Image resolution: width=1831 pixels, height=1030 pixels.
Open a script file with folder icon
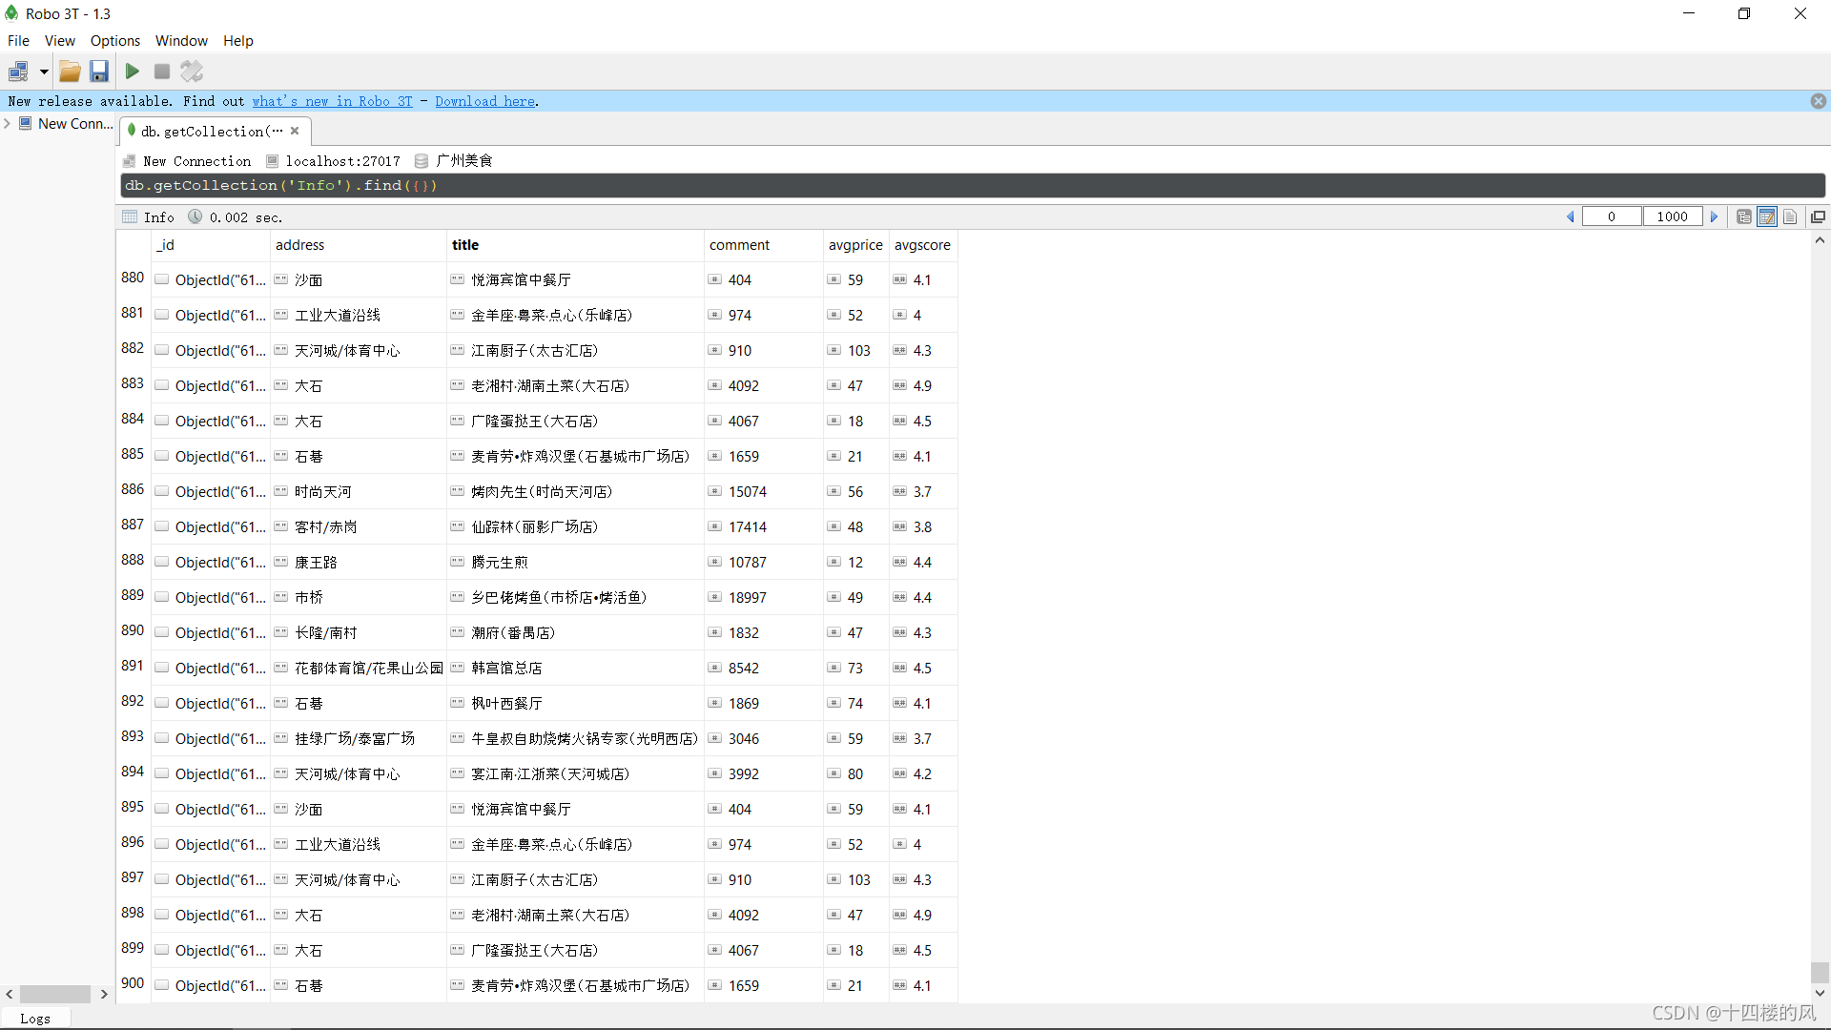coord(70,72)
